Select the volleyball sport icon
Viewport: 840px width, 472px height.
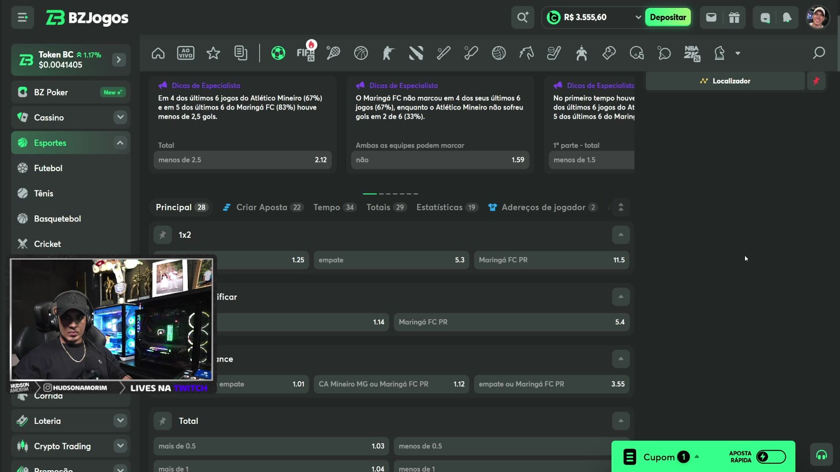499,53
